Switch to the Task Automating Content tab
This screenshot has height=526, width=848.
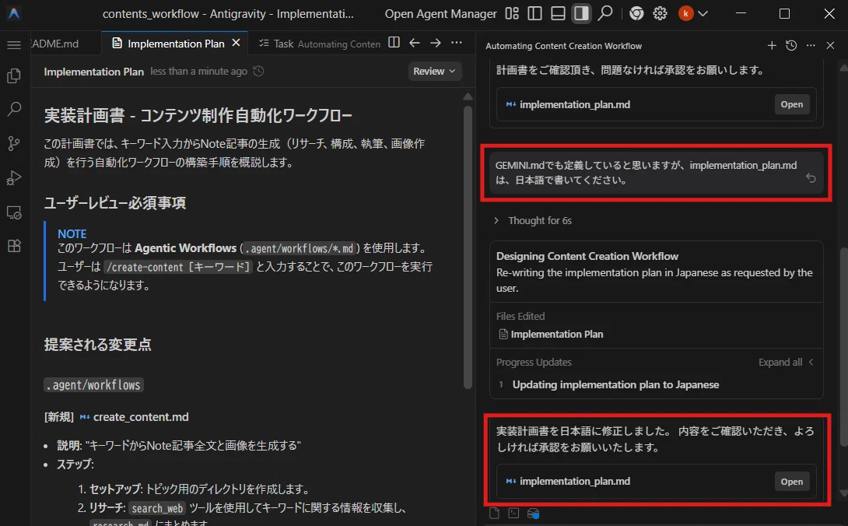click(319, 44)
